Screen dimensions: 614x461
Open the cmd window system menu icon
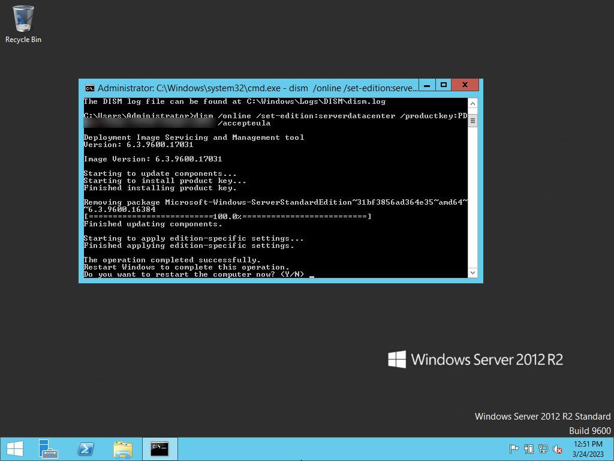(x=90, y=88)
